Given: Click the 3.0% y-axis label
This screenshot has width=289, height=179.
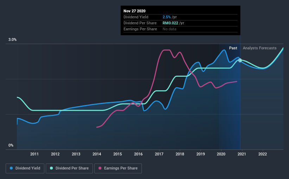Looking at the screenshot, I should click(x=12, y=40).
